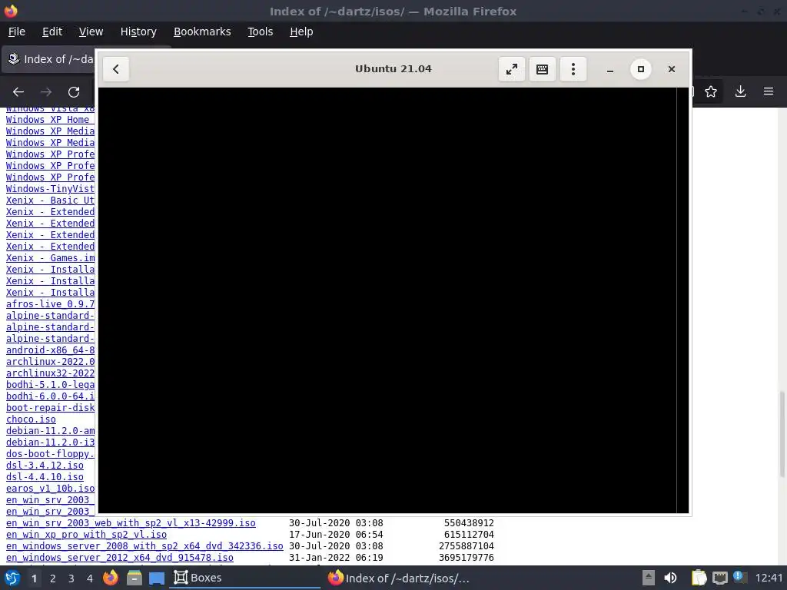The height and width of the screenshot is (590, 787).
Task: Open the Firefox downloads panel
Action: pyautogui.click(x=740, y=91)
